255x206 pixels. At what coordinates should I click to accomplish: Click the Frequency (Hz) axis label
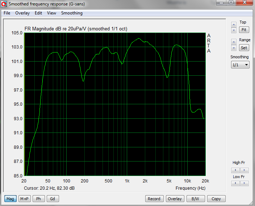point(191,188)
